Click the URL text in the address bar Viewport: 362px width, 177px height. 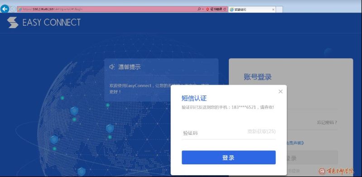53,9
